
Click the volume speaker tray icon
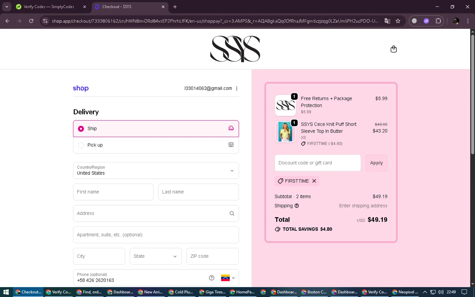(441, 292)
